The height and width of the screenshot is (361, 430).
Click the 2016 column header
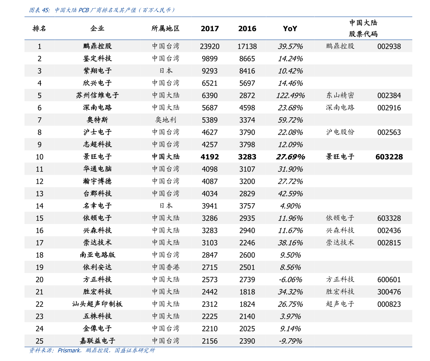pos(247,29)
